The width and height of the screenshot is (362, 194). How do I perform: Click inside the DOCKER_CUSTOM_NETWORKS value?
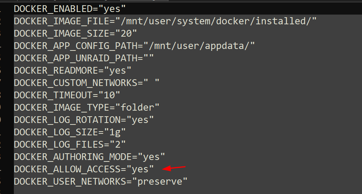coord(152,83)
